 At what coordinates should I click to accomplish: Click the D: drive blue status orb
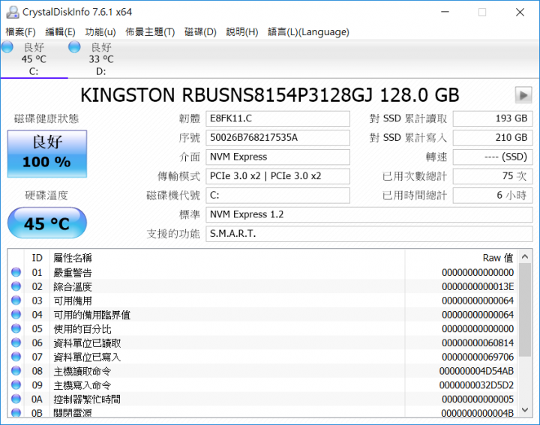74,47
